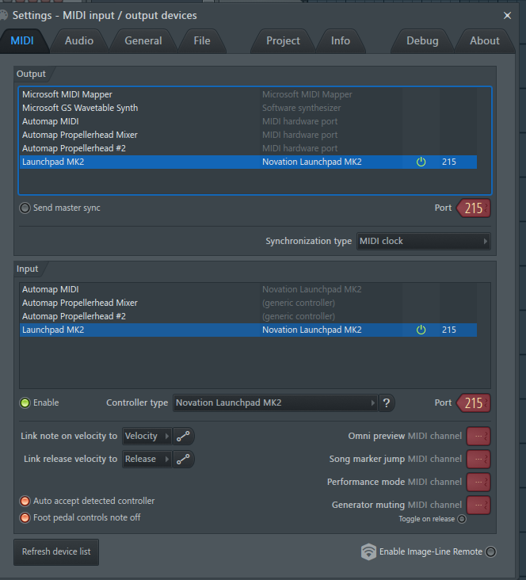This screenshot has width=526, height=580.
Task: Open controller type help question mark
Action: [387, 403]
